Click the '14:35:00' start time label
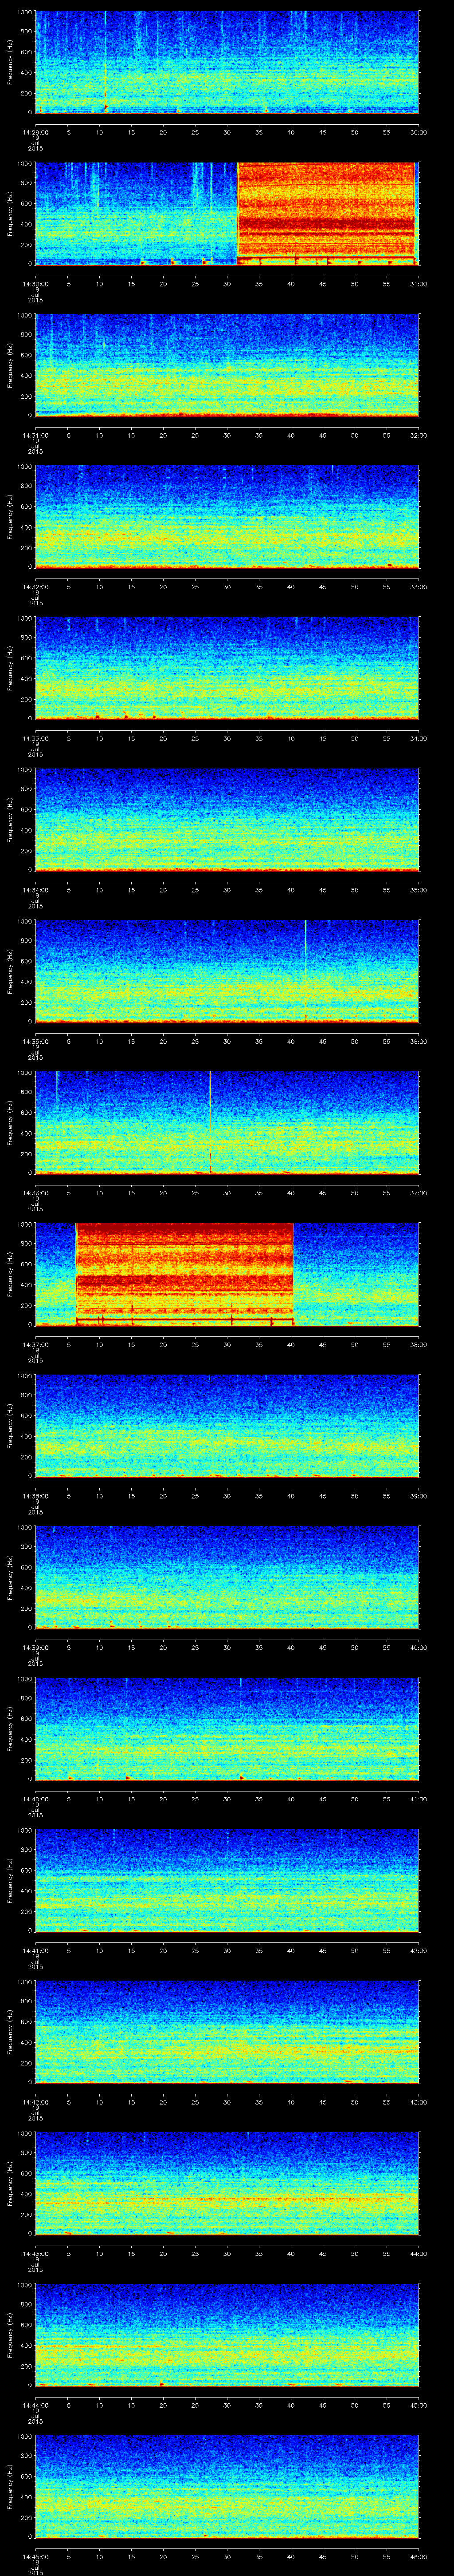 pyautogui.click(x=35, y=1041)
